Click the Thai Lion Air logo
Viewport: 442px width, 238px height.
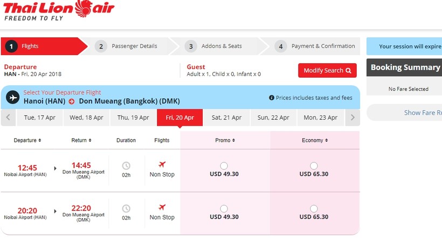coord(59,10)
